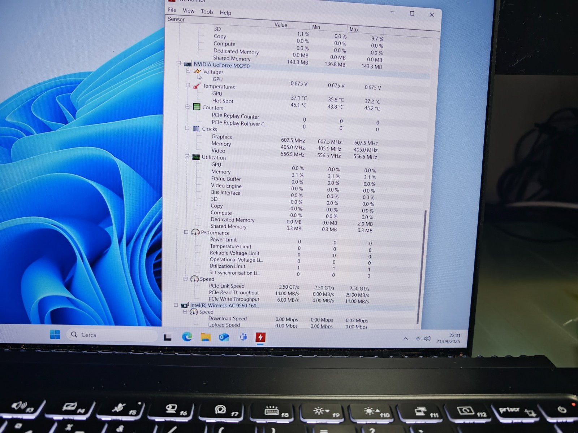
Task: Click the Utilization graph icon
Action: [x=196, y=157]
